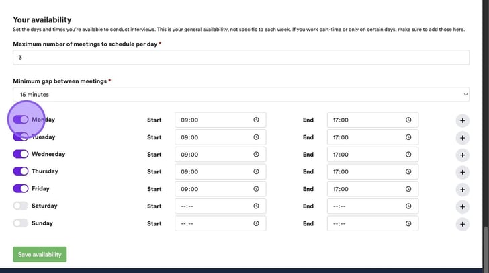Disable the Monday availability toggle

pyautogui.click(x=21, y=120)
